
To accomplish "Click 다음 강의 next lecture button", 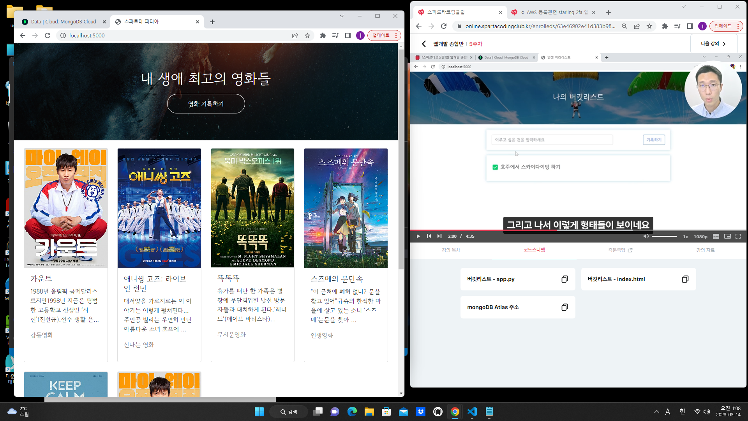I will (714, 44).
